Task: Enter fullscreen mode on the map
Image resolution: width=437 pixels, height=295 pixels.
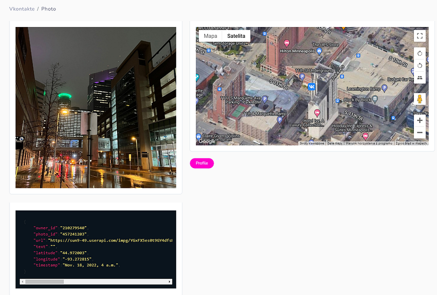Action: coord(419,36)
